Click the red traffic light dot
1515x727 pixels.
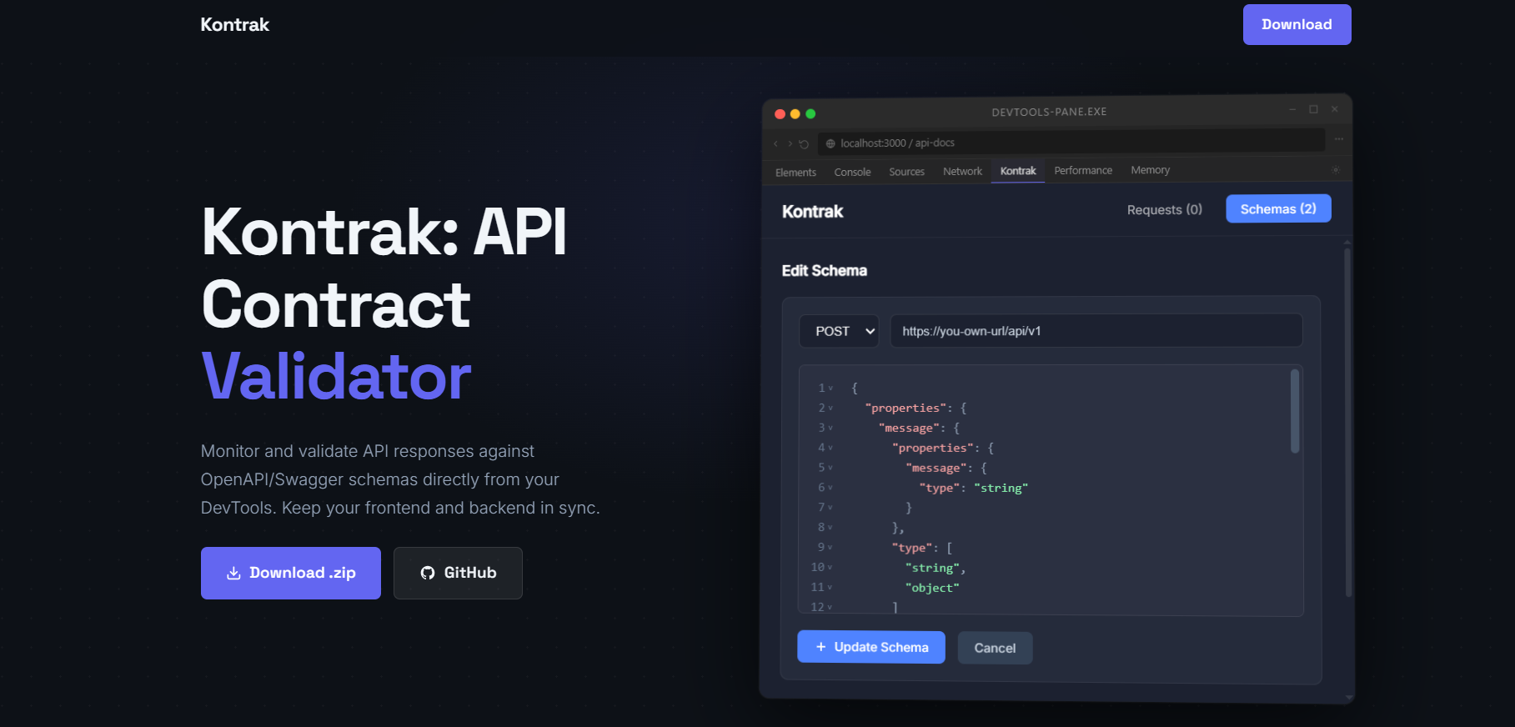(780, 114)
